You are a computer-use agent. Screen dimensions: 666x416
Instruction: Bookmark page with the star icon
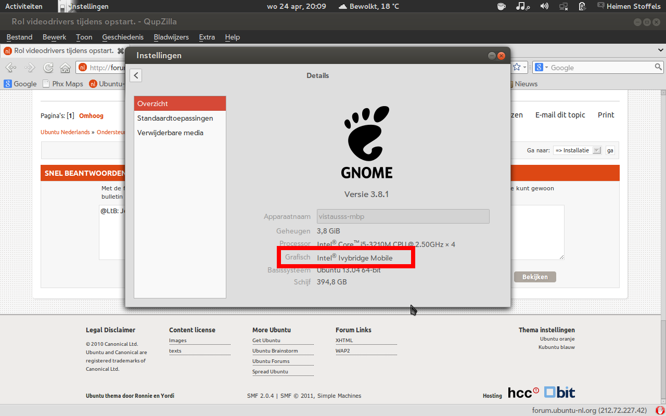pos(517,67)
